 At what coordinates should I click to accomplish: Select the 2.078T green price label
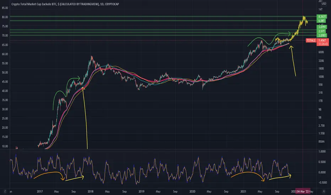point(322,35)
